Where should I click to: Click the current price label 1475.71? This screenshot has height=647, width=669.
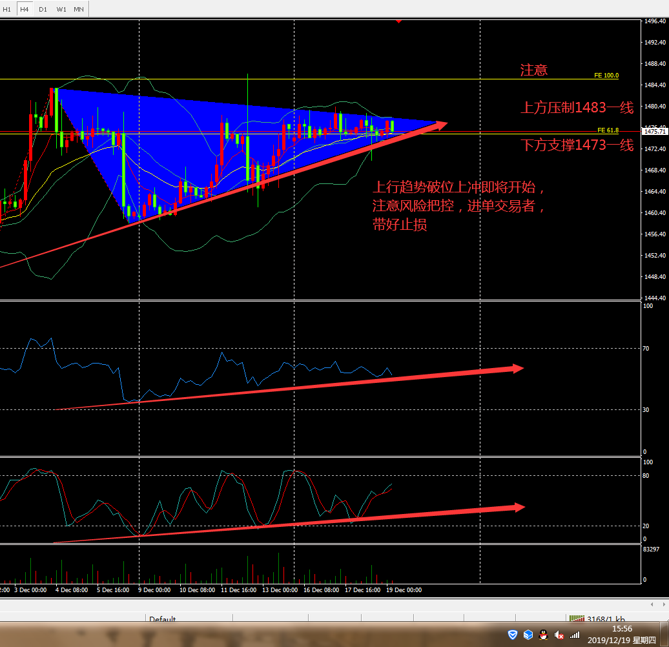click(655, 131)
